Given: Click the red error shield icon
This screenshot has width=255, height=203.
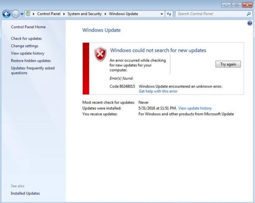Looking at the screenshot, I should pyautogui.click(x=100, y=54).
